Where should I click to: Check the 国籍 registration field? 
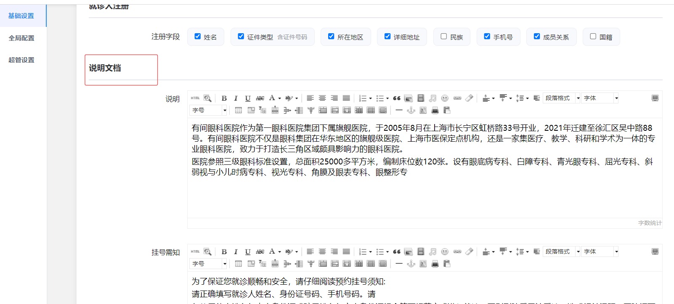[x=593, y=36]
